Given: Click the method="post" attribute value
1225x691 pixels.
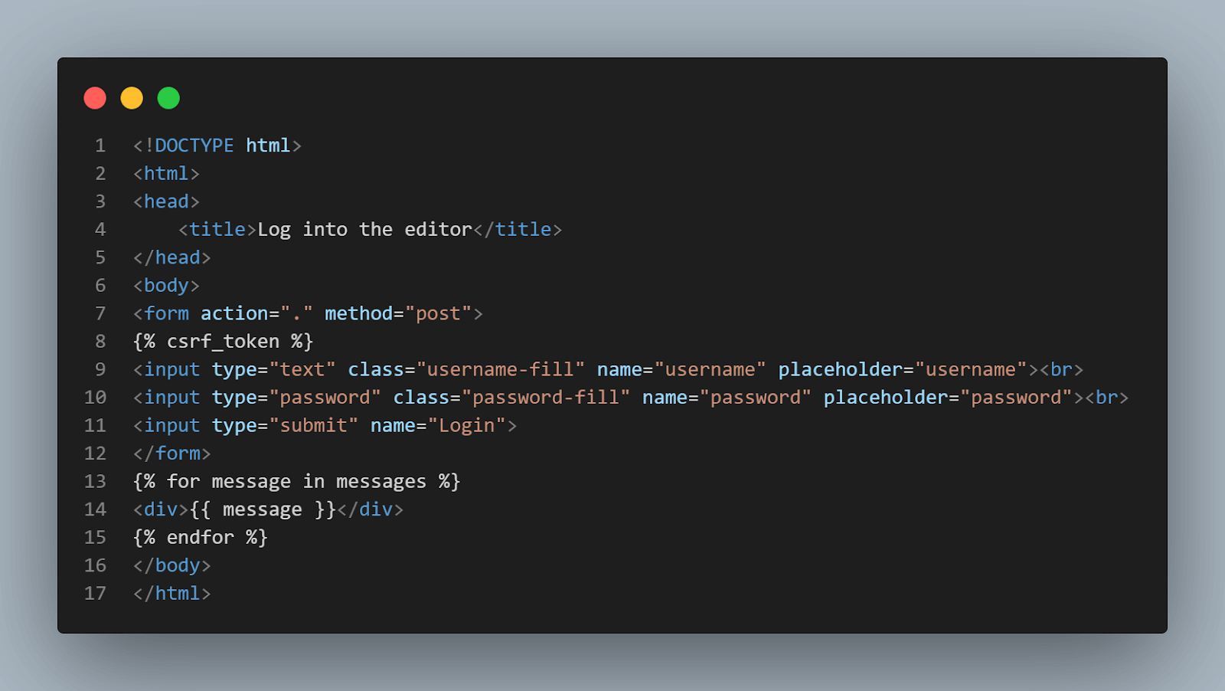Looking at the screenshot, I should click(439, 313).
